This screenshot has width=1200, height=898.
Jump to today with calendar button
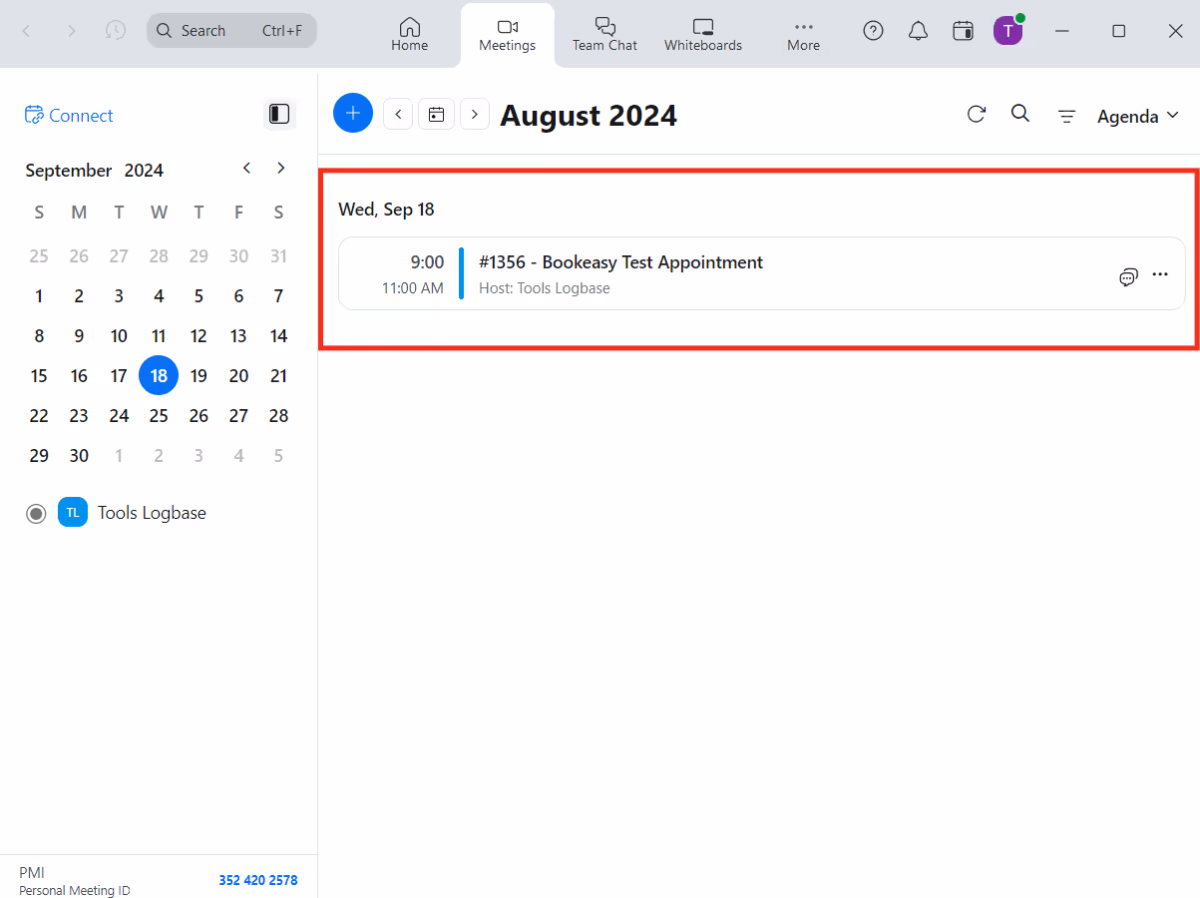[436, 115]
